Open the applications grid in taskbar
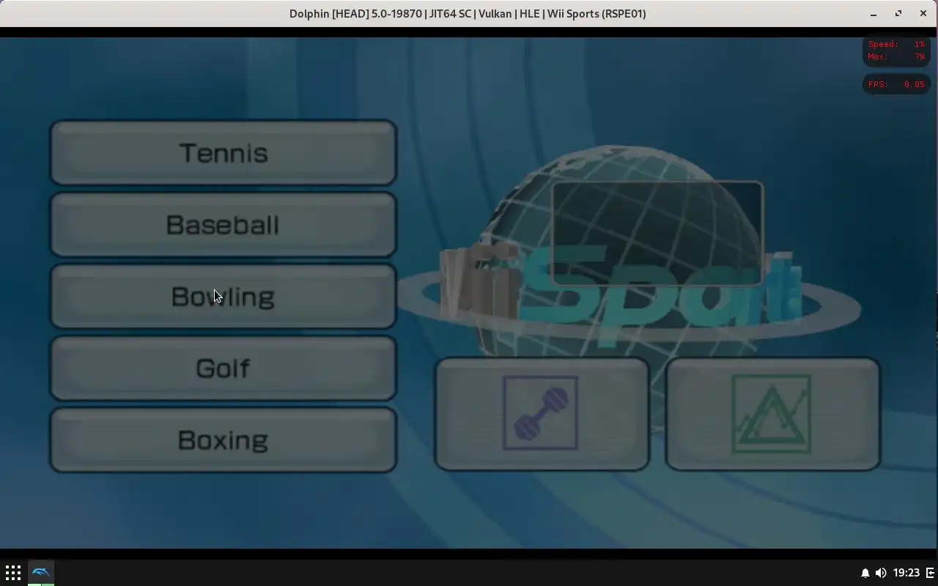Screen dimensions: 938x586 tap(13, 573)
